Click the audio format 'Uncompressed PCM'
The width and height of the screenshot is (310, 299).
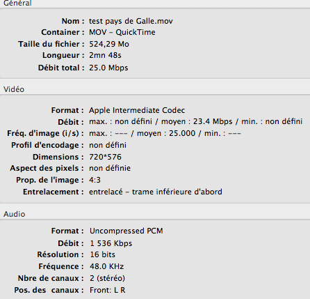(x=127, y=231)
